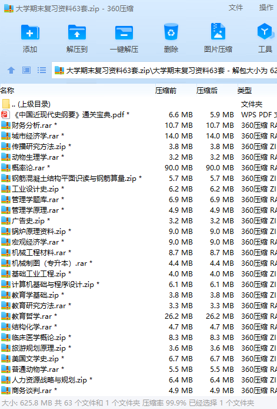Select the 商务谈判.rar file row
Screen dimensions: 277x409
pyautogui.click(x=139, y=391)
